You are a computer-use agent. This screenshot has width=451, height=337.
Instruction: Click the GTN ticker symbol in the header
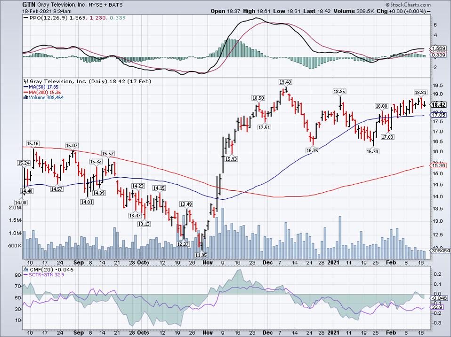click(x=29, y=5)
